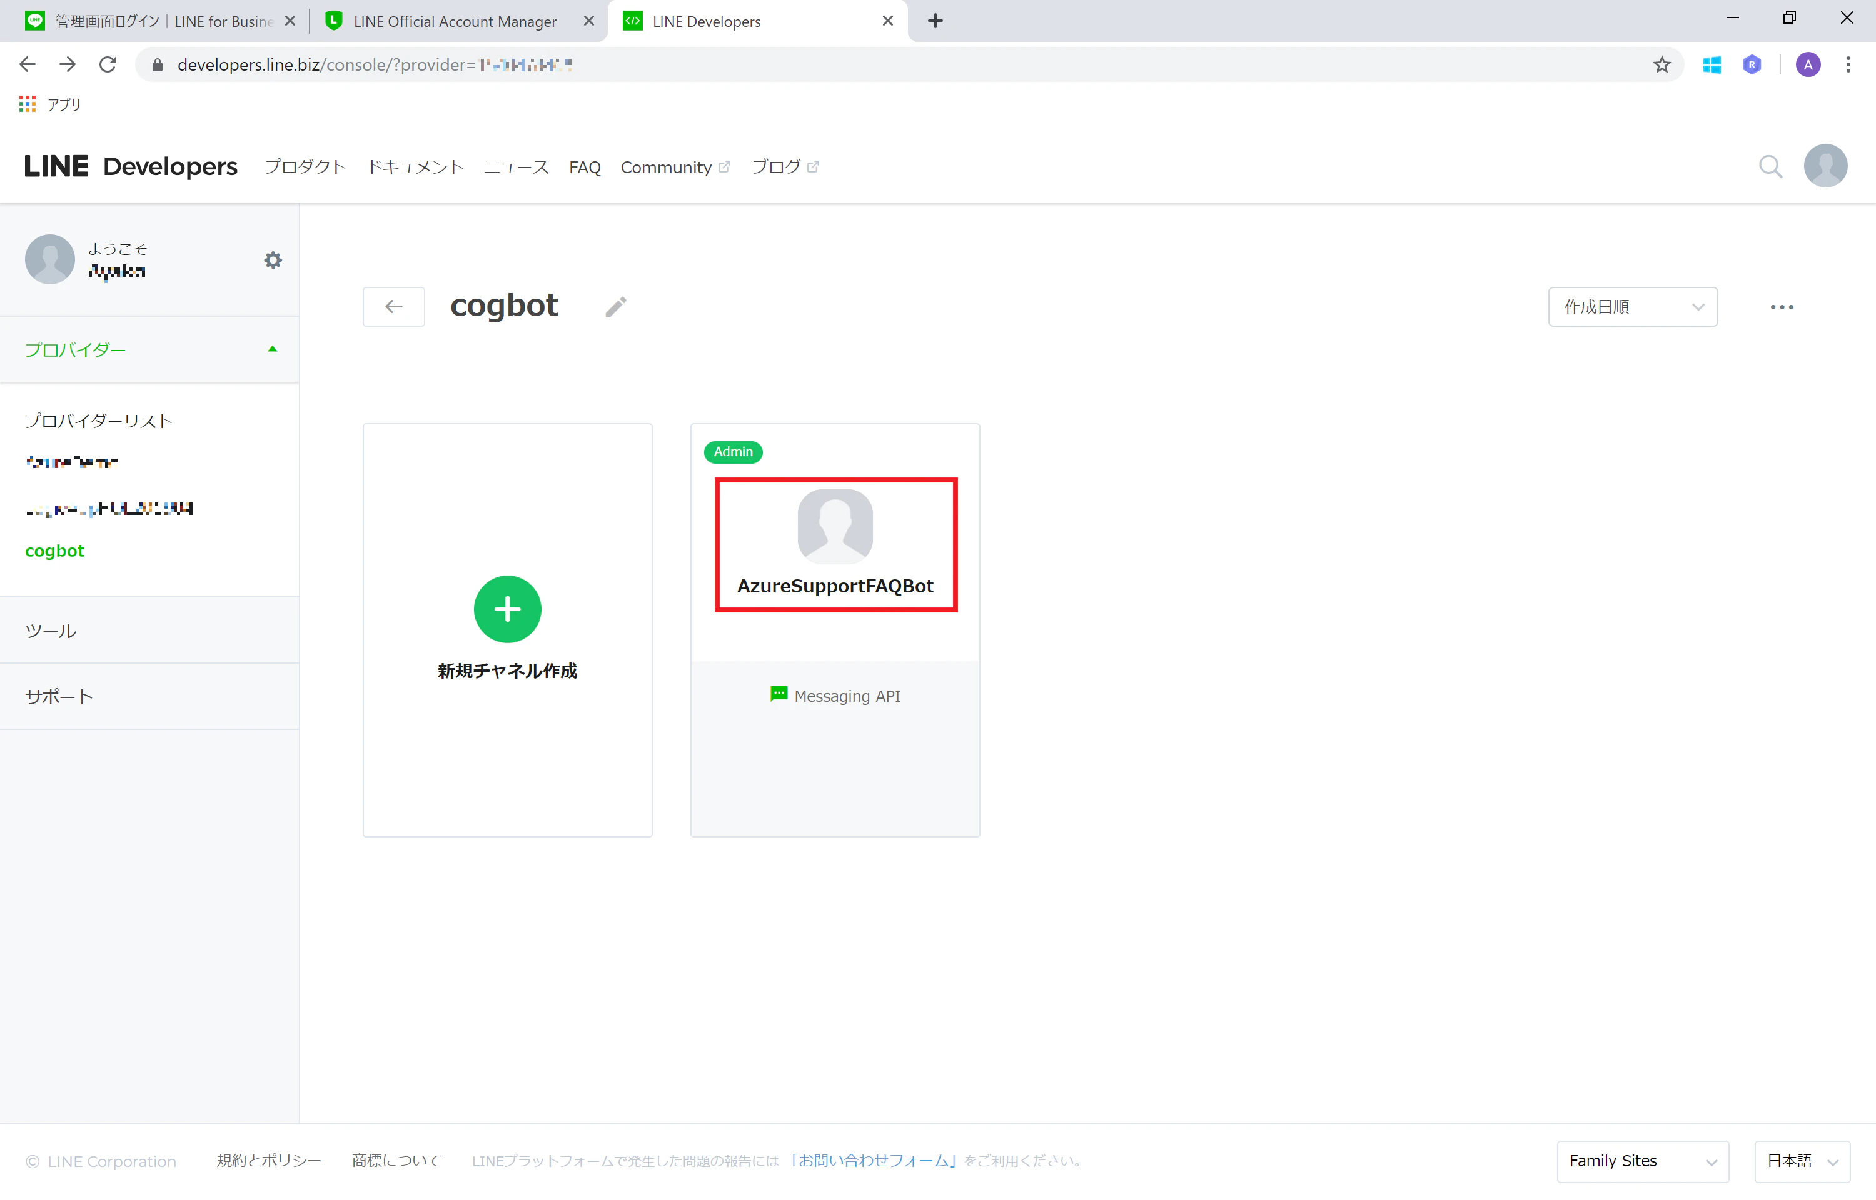Click the アプリ bookmarks label

pos(64,104)
